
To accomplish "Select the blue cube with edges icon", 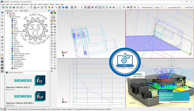I will tap(67, 7).
